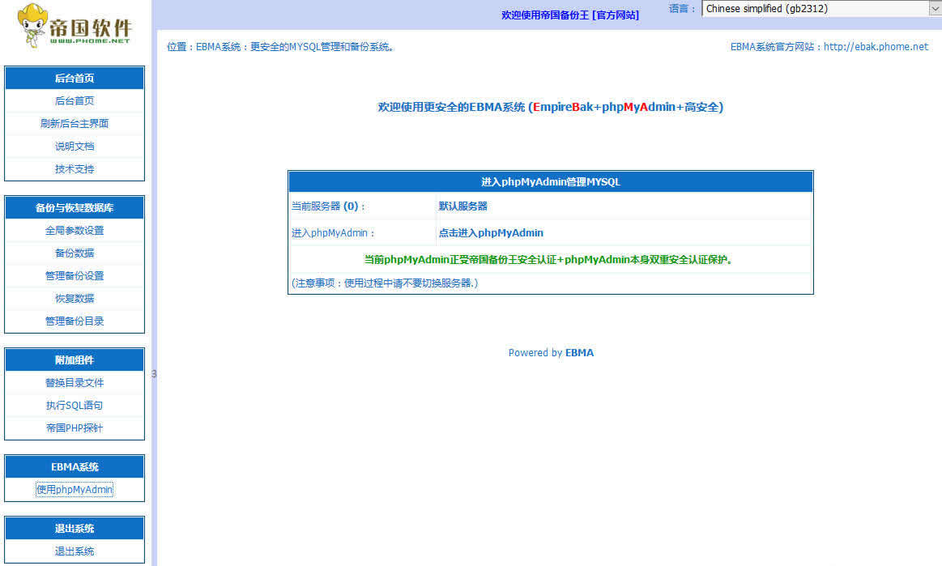
Task: Select 执行SQL语句 in the sidebar
Action: pyautogui.click(x=75, y=406)
